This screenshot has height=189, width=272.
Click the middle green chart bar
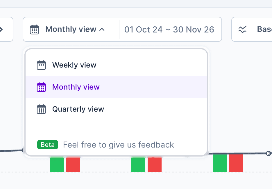pos(138,165)
